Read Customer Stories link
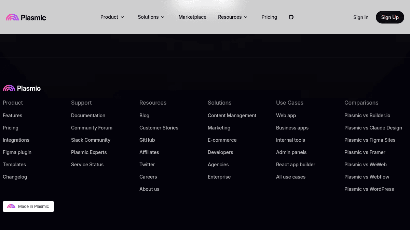This screenshot has height=230, width=410. coord(159,128)
